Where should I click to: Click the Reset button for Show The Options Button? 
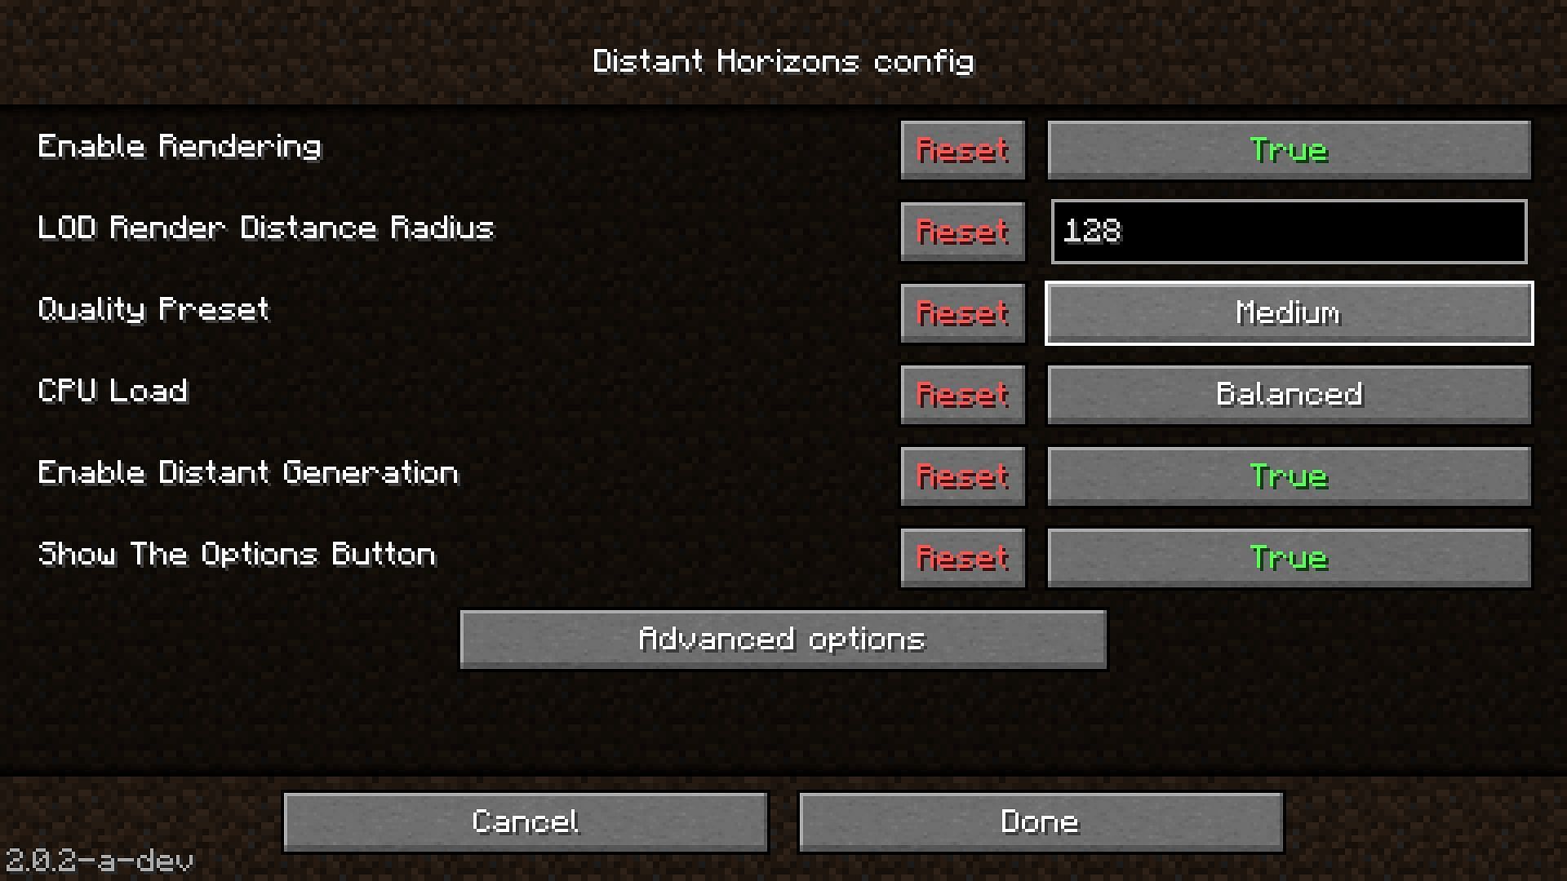click(x=961, y=557)
